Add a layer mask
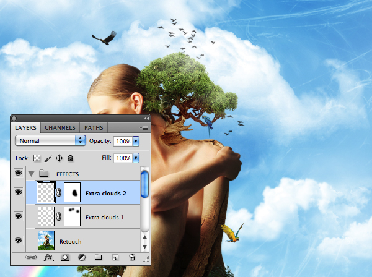Image resolution: width=372 pixels, height=277 pixels. (65, 257)
